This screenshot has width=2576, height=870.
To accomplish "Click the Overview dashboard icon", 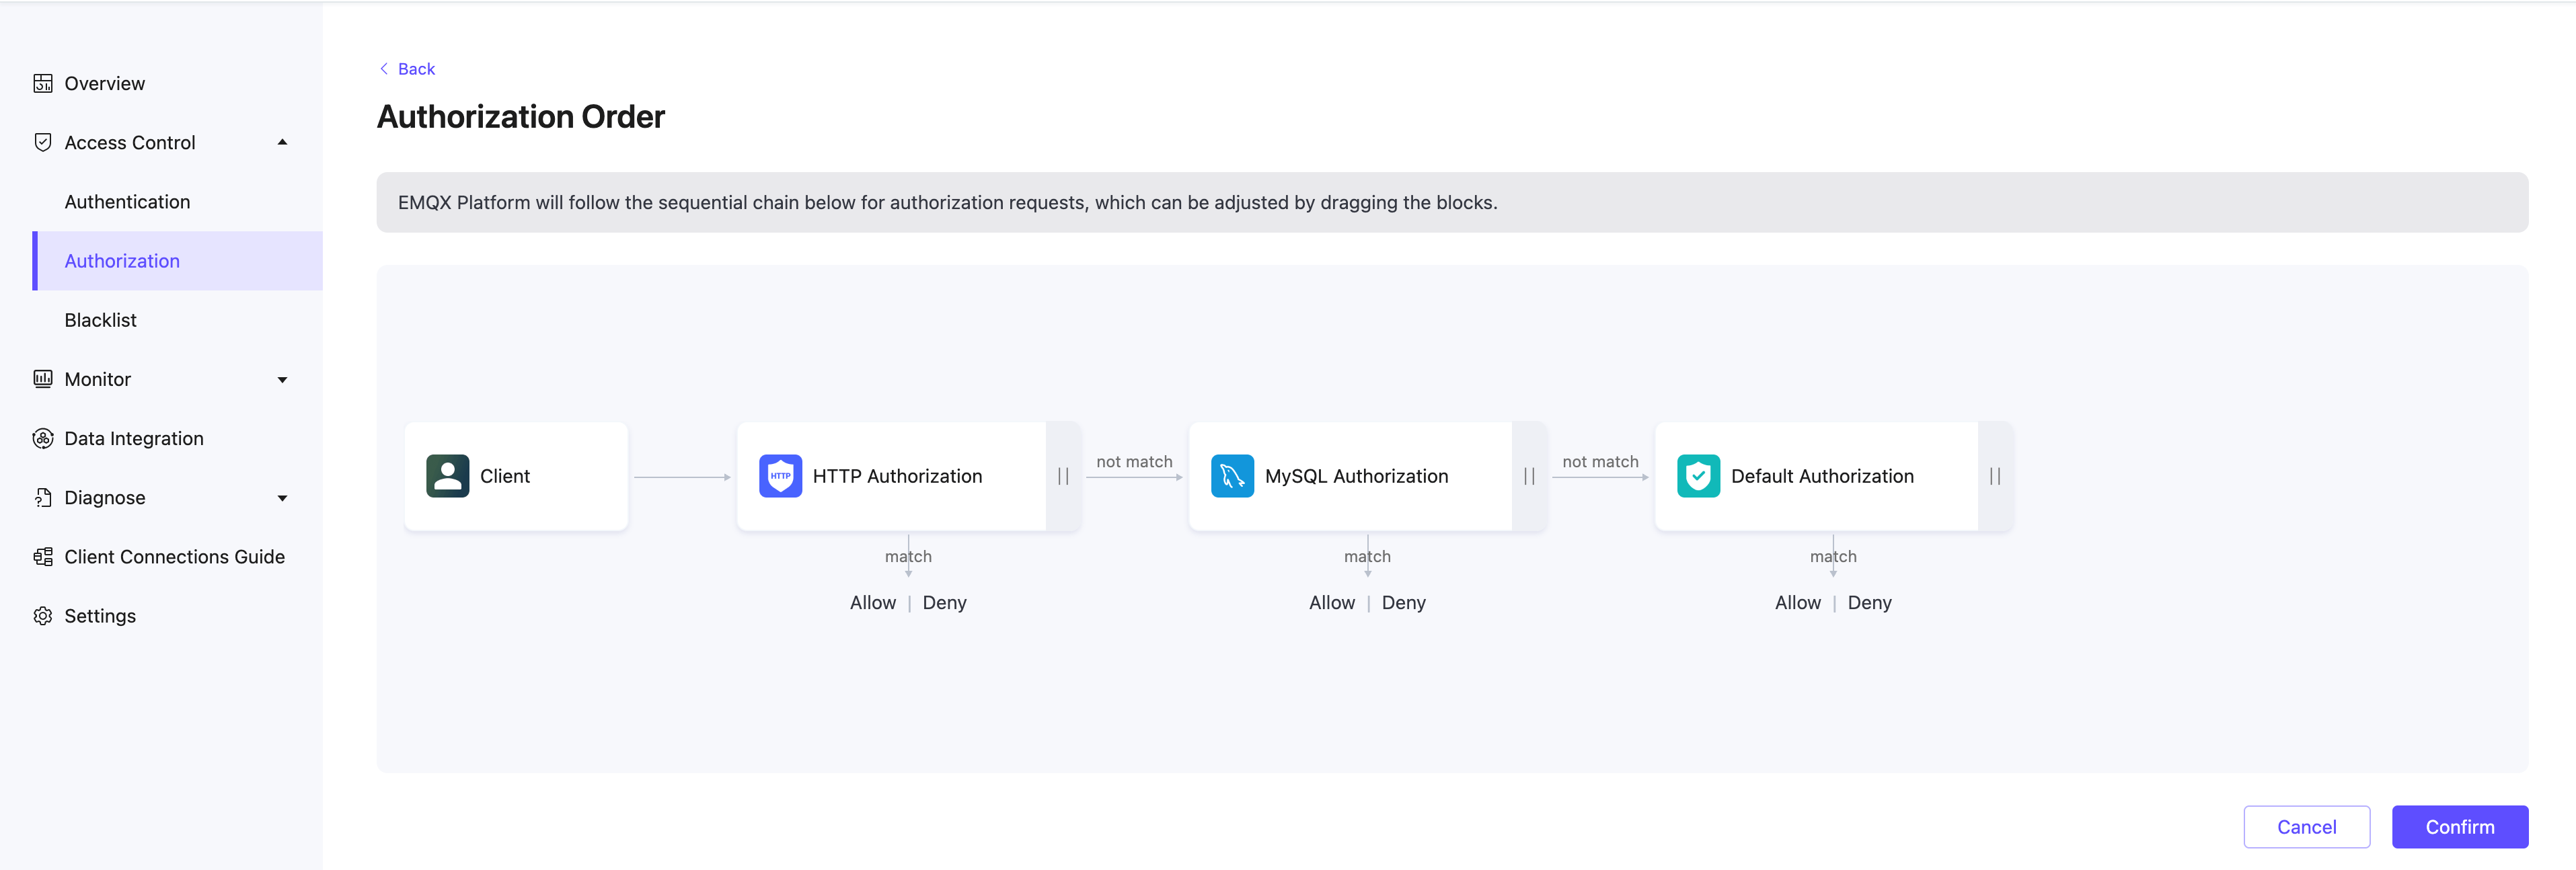I will (x=43, y=83).
